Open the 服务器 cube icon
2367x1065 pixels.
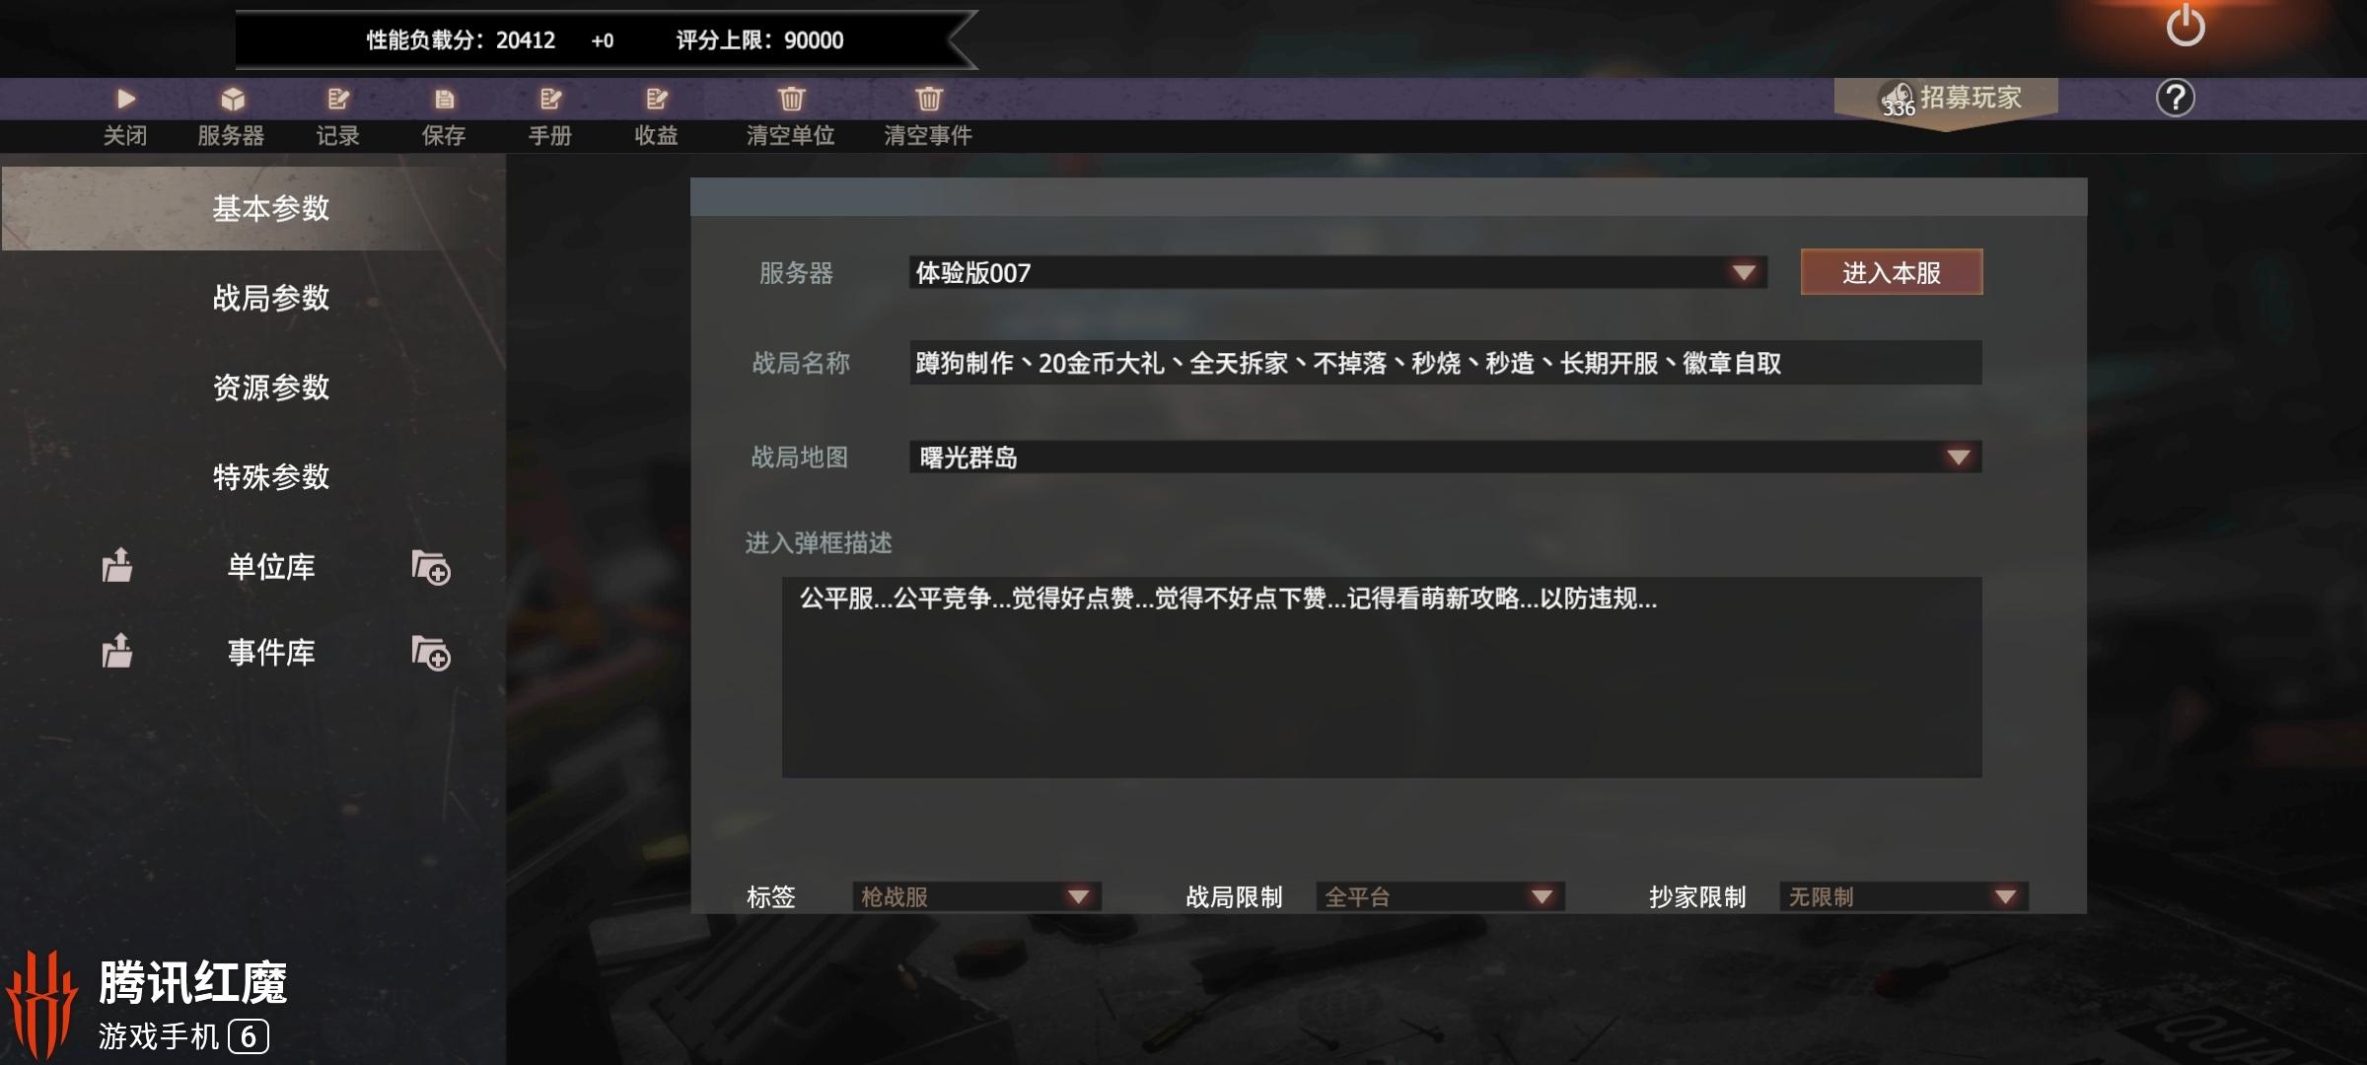232,99
